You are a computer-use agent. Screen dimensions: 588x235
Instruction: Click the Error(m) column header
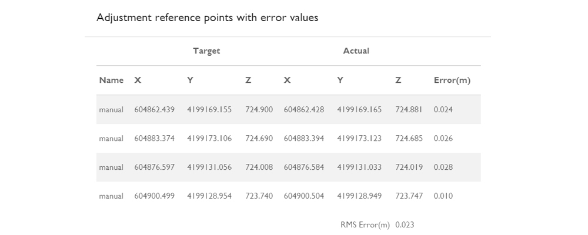(x=452, y=80)
